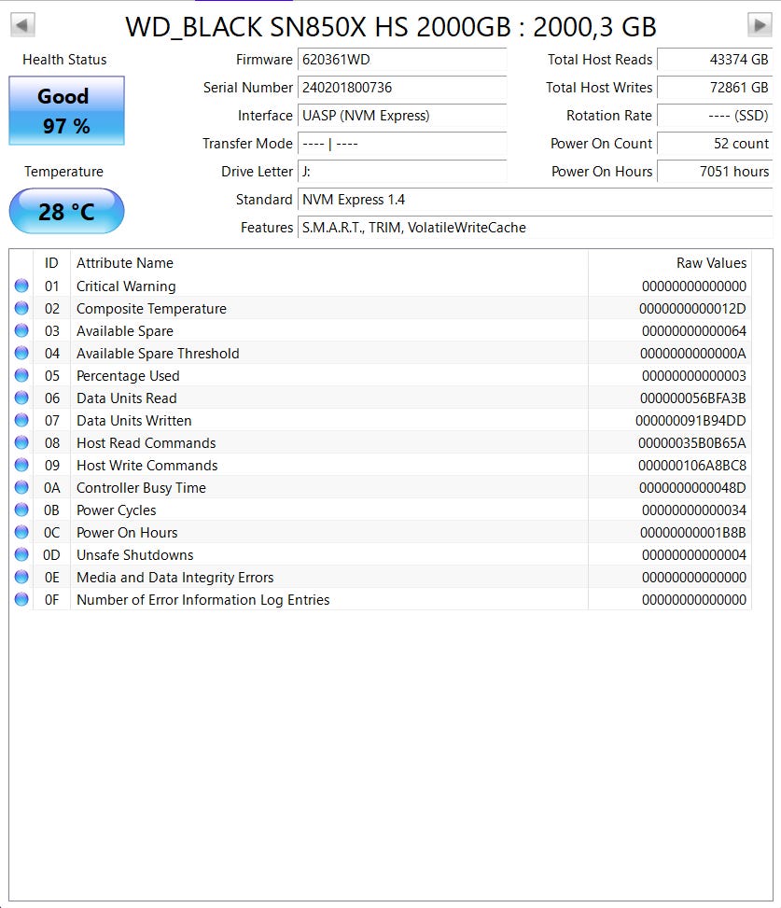Select the Host Read Commands attribute name
The image size is (781, 908).
146,443
